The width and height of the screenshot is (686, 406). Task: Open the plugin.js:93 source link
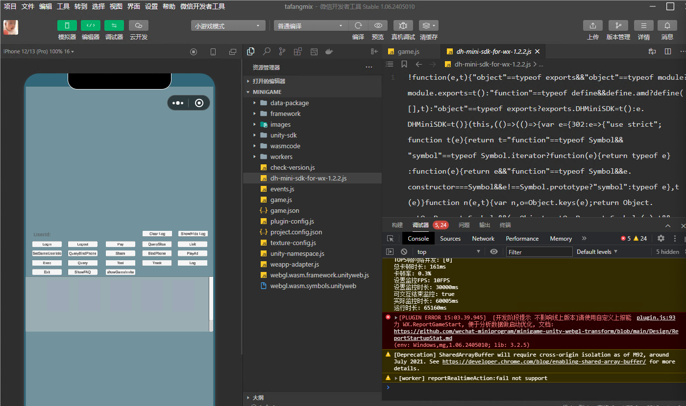pyautogui.click(x=656, y=317)
